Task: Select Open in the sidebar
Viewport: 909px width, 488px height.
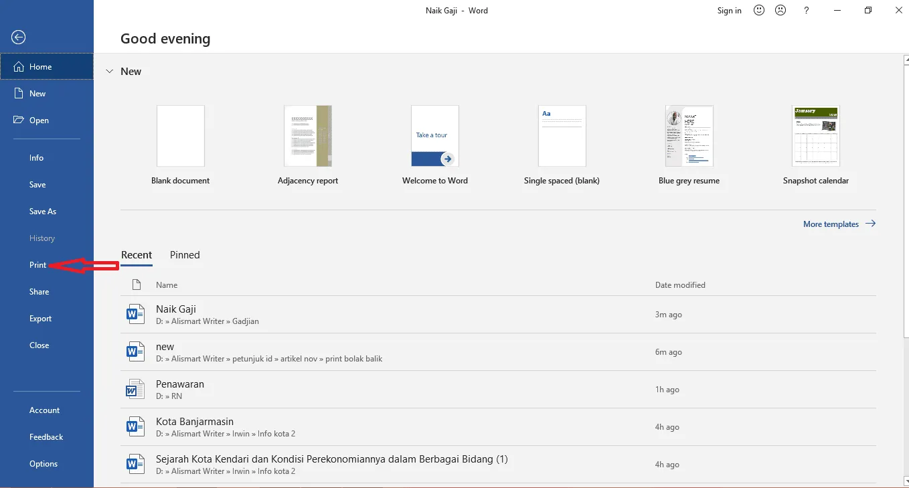Action: pos(47,120)
